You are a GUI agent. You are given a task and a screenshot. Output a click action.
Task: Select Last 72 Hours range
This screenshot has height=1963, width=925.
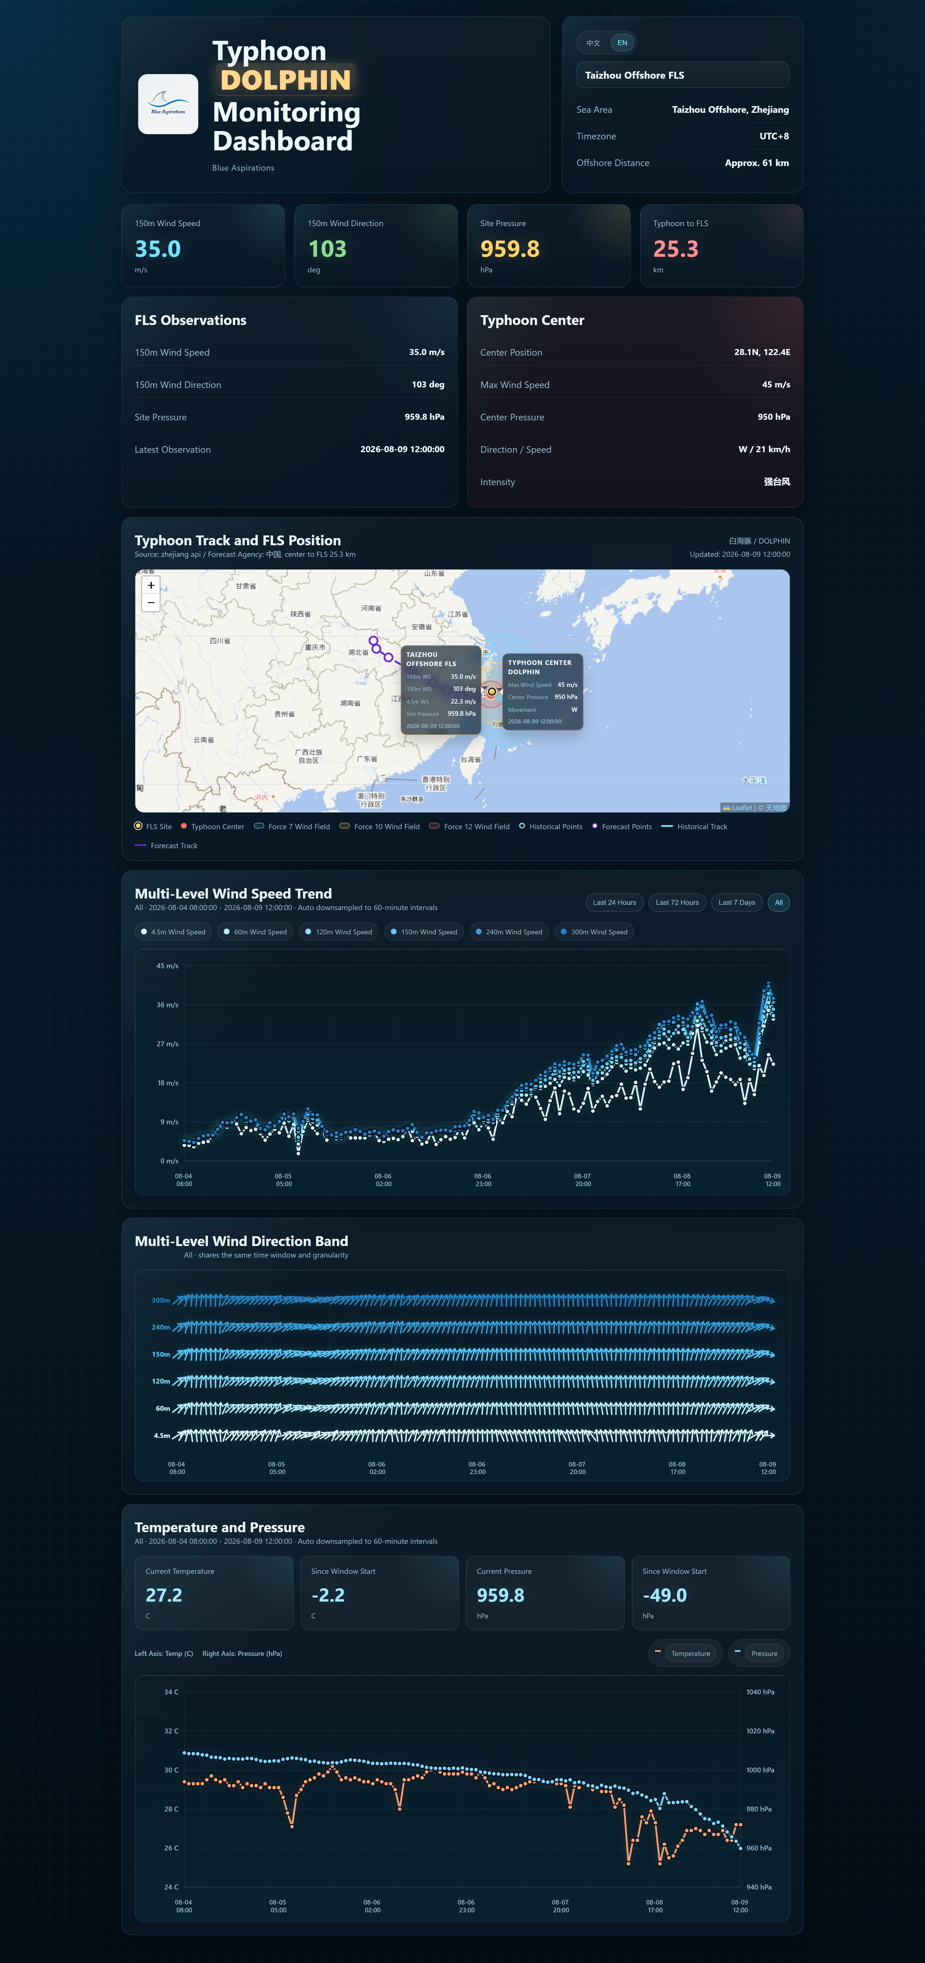click(677, 902)
